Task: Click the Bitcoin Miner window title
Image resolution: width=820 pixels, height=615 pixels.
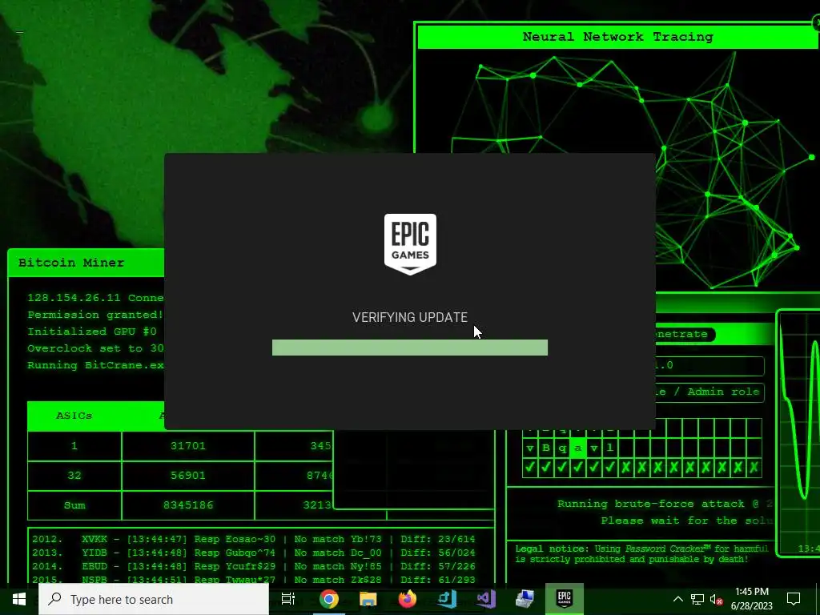Action: click(71, 263)
